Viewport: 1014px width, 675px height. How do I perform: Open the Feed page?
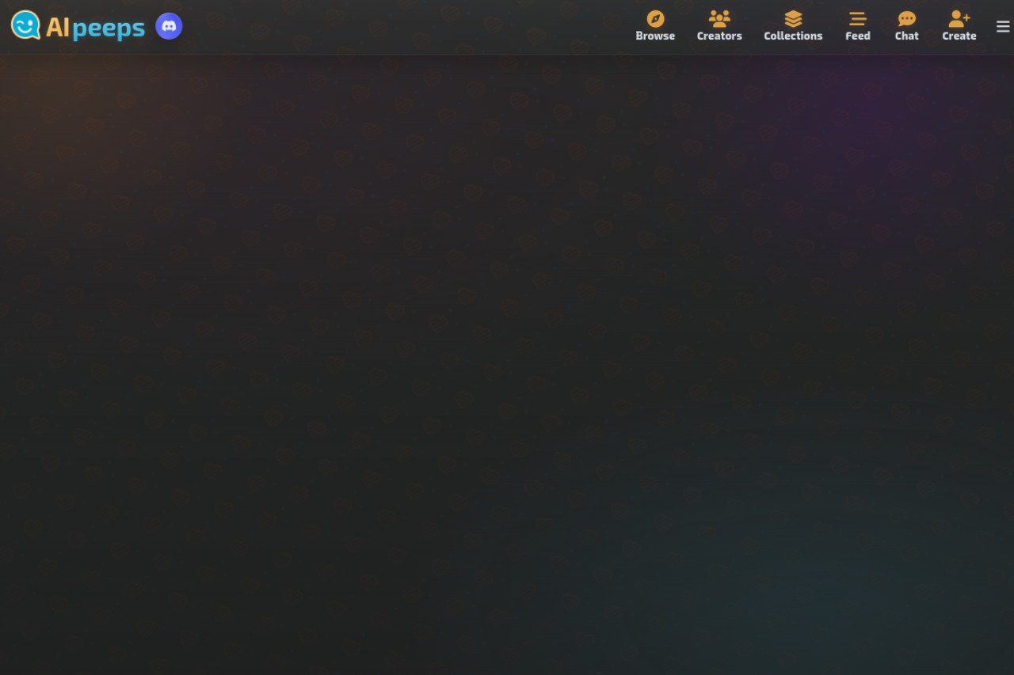[x=858, y=26]
